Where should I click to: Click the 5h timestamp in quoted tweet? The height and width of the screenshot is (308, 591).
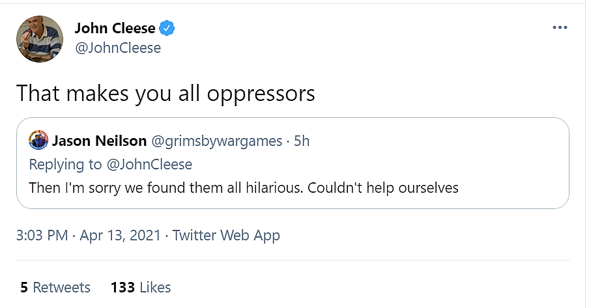[x=302, y=141]
